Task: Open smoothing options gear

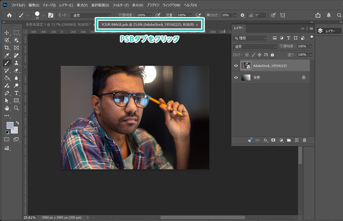Action: (x=242, y=15)
